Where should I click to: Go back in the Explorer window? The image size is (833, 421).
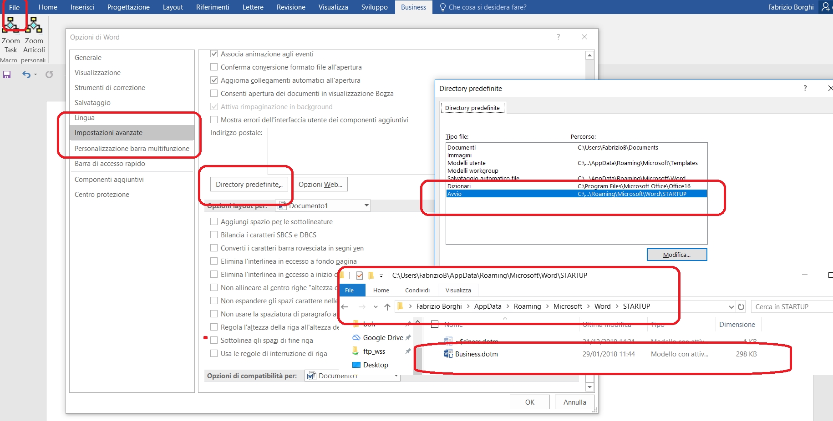tap(345, 306)
